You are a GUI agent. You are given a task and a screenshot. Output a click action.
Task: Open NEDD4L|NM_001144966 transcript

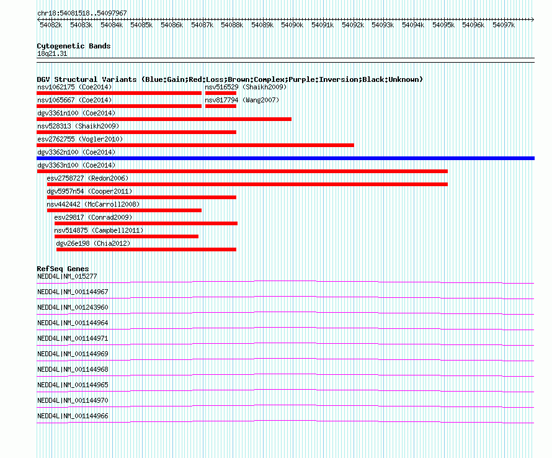click(x=73, y=416)
